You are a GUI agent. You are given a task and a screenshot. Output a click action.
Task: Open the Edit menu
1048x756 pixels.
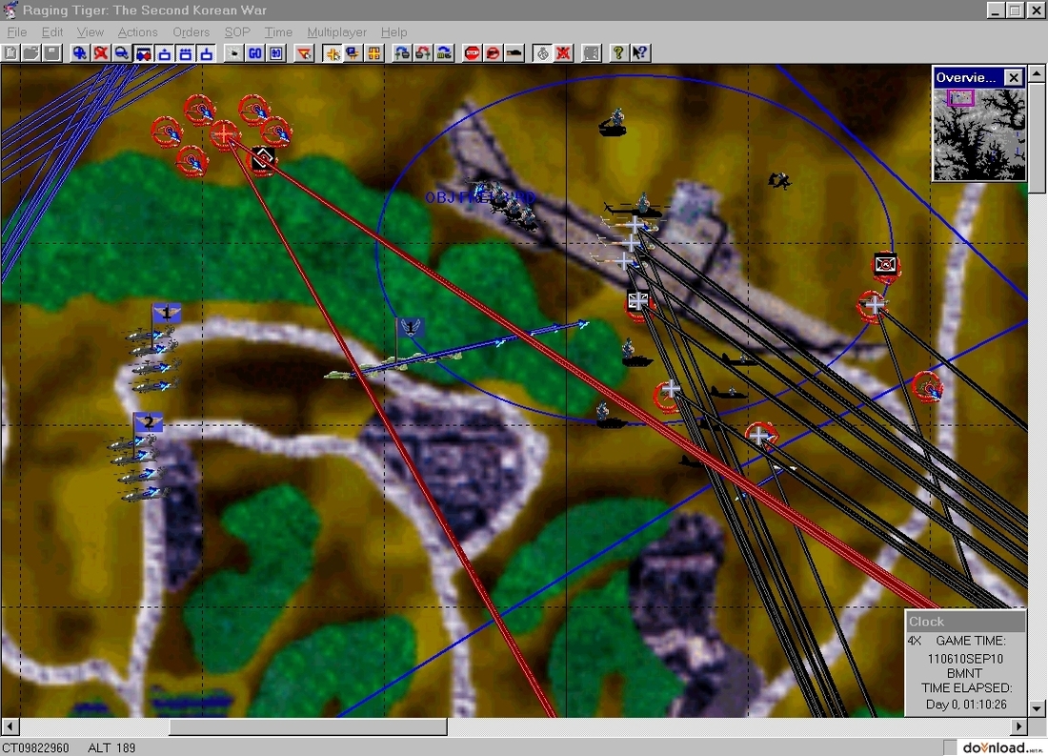(52, 32)
